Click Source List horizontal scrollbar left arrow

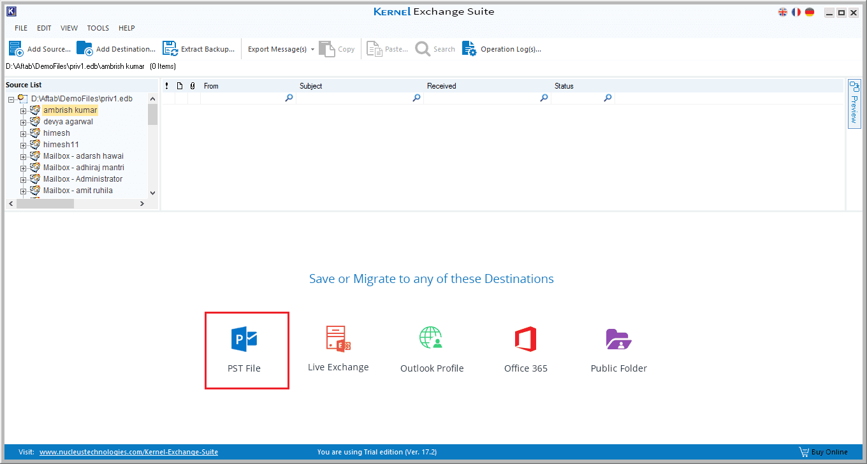point(10,203)
